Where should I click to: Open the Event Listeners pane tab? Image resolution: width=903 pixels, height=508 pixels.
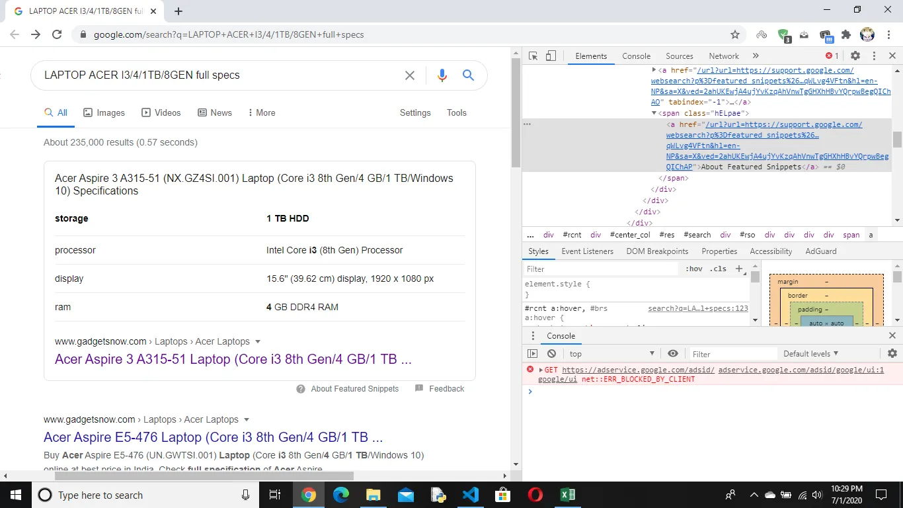[587, 251]
